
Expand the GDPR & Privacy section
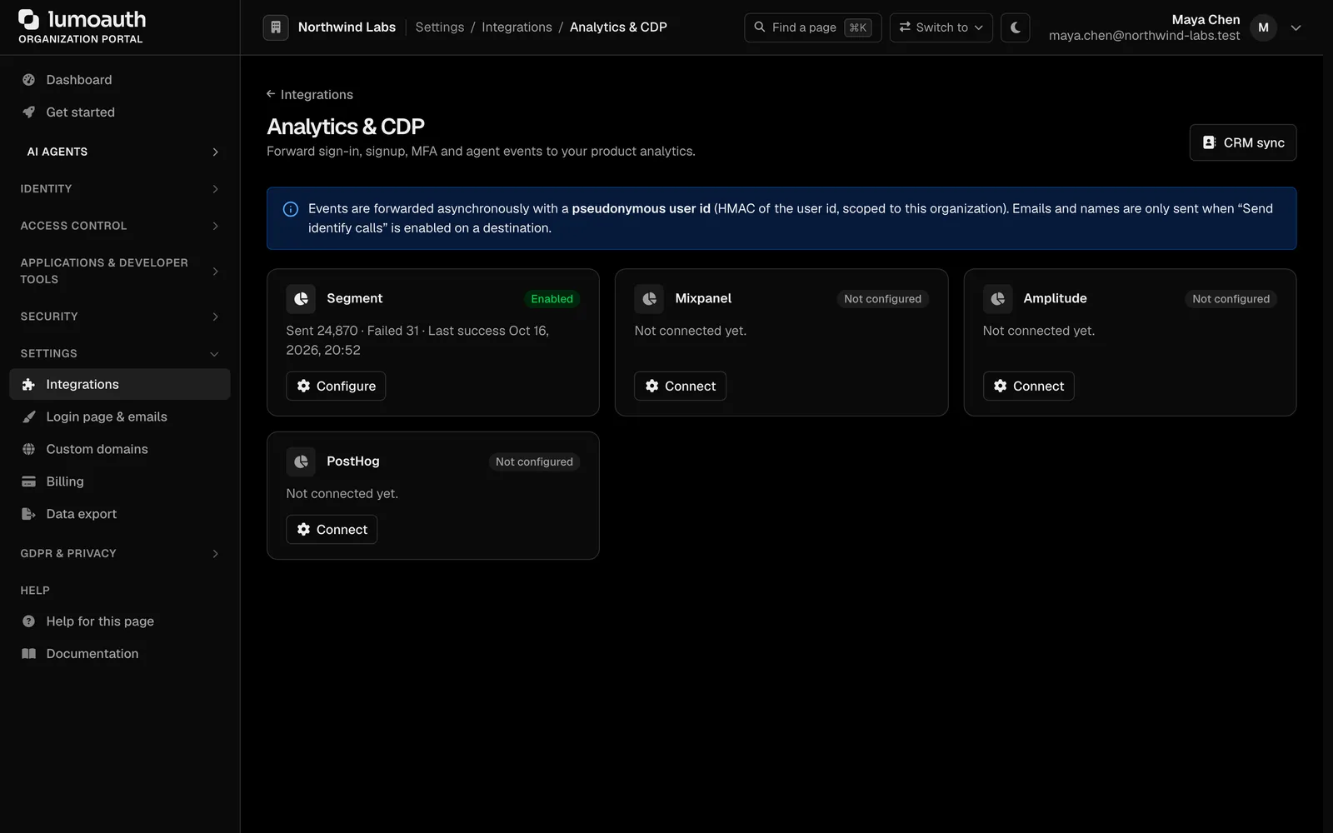120,553
